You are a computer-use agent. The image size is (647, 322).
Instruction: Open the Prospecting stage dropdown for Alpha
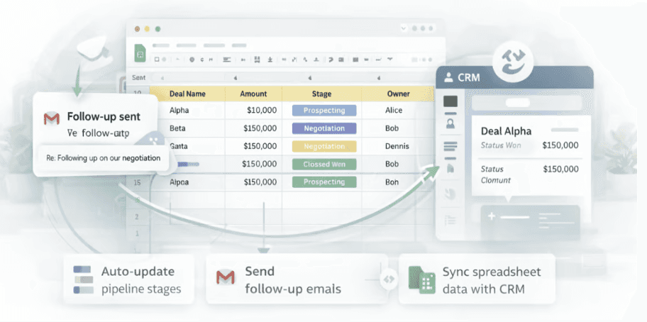(323, 111)
